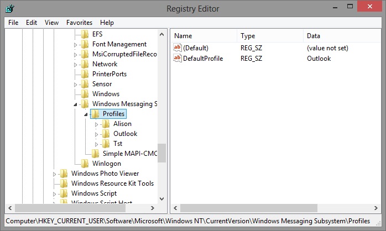The height and width of the screenshot is (231, 386).
Task: Expand the Network key
Action: click(76, 65)
